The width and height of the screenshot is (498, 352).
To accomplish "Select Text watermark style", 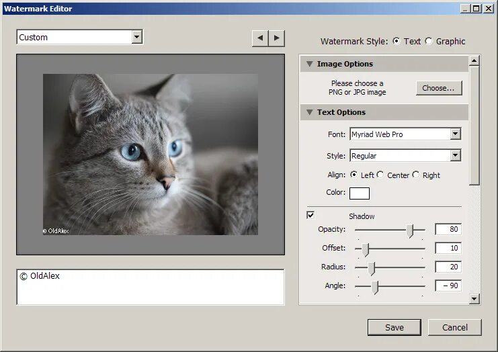I will (396, 41).
